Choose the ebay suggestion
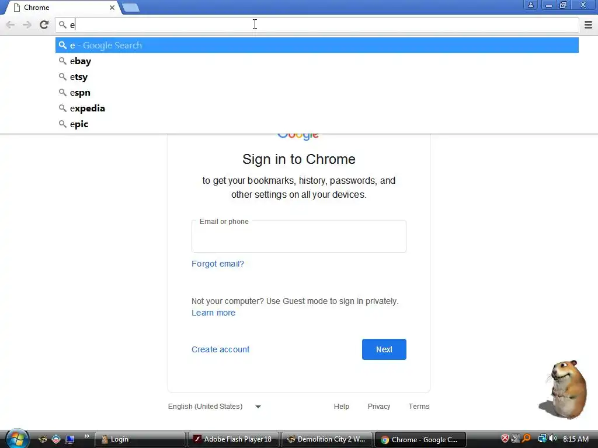This screenshot has height=448, width=598. coord(317,61)
